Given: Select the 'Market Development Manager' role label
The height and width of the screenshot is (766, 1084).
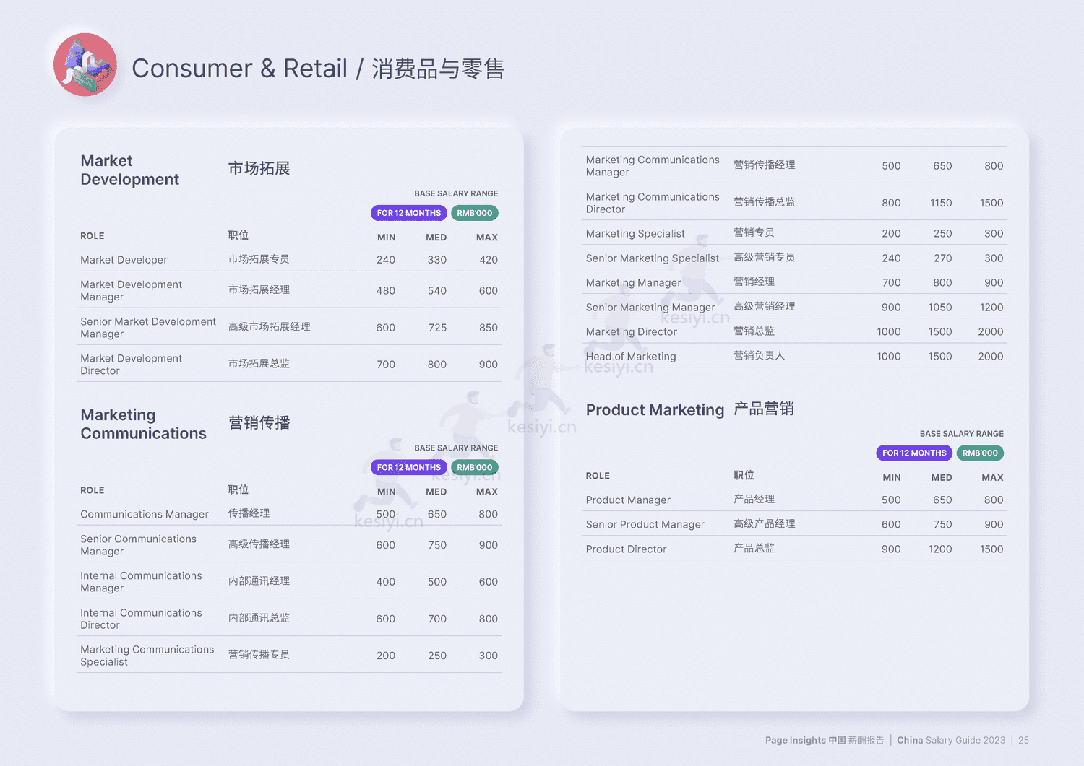Looking at the screenshot, I should click(x=132, y=291).
